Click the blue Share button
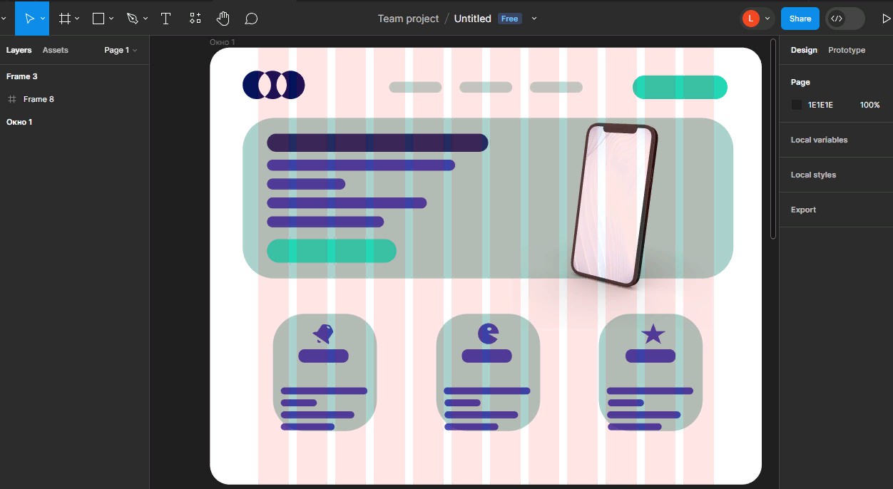The image size is (893, 489). pos(800,19)
